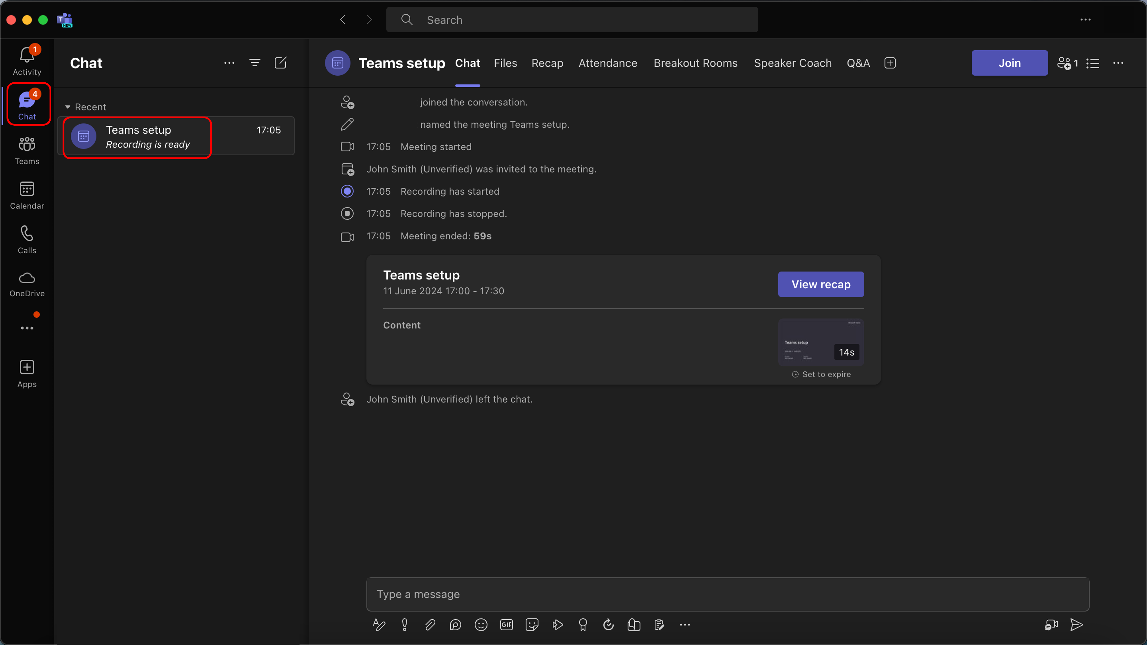Open the notes pencil icon in compose toolbar
1147x645 pixels.
pos(660,625)
